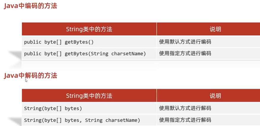Select the String(byte[] bytes, String charsetName) cell
Screen dimensions: 260x126
(x=82, y=120)
